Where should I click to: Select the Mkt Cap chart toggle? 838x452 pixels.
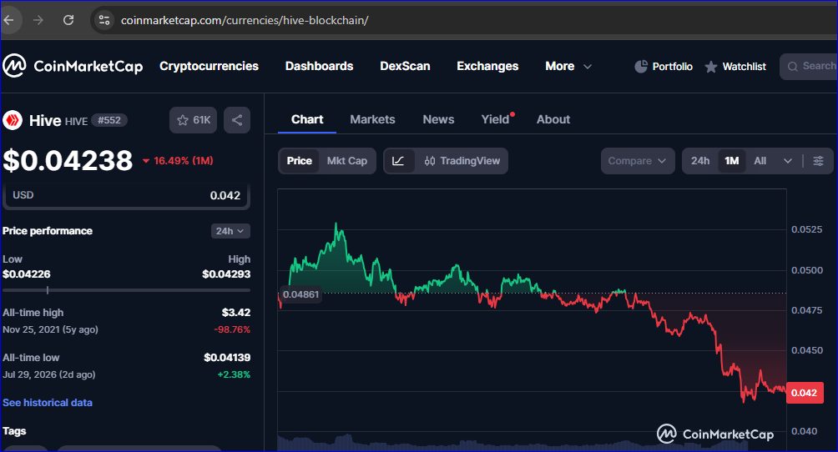347,161
